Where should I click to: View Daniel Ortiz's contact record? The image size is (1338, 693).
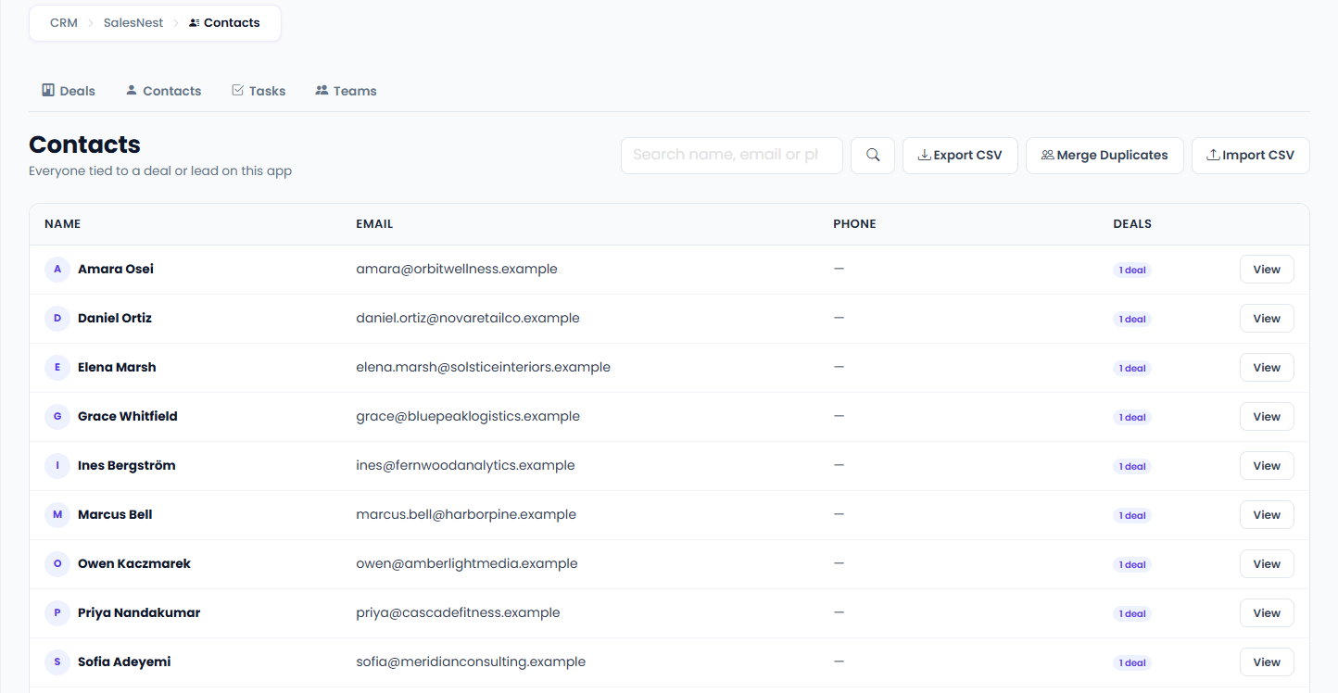point(1267,319)
